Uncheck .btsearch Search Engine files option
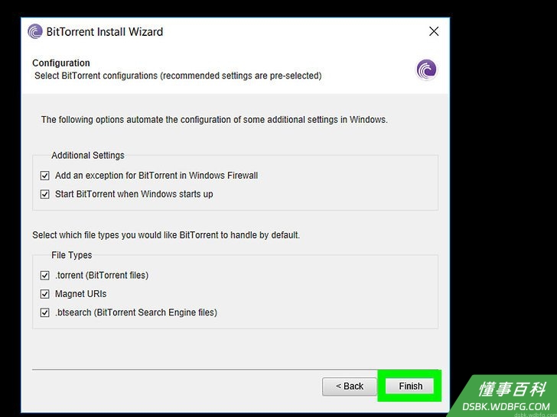Image resolution: width=557 pixels, height=417 pixels. coord(44,313)
